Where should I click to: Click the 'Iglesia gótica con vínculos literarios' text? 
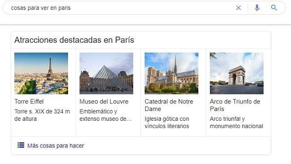point(167,122)
